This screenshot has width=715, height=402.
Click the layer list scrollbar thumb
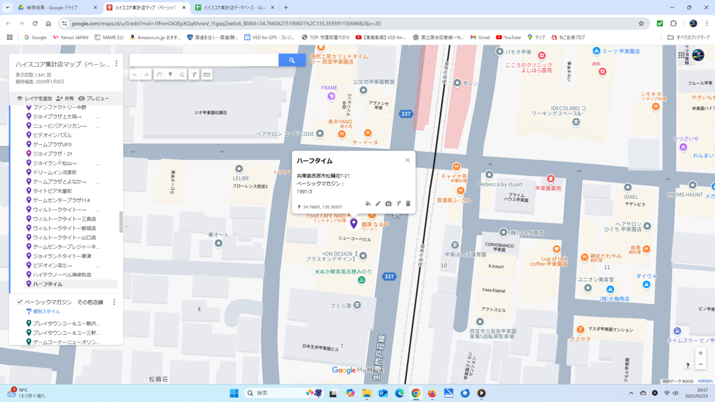click(x=121, y=222)
